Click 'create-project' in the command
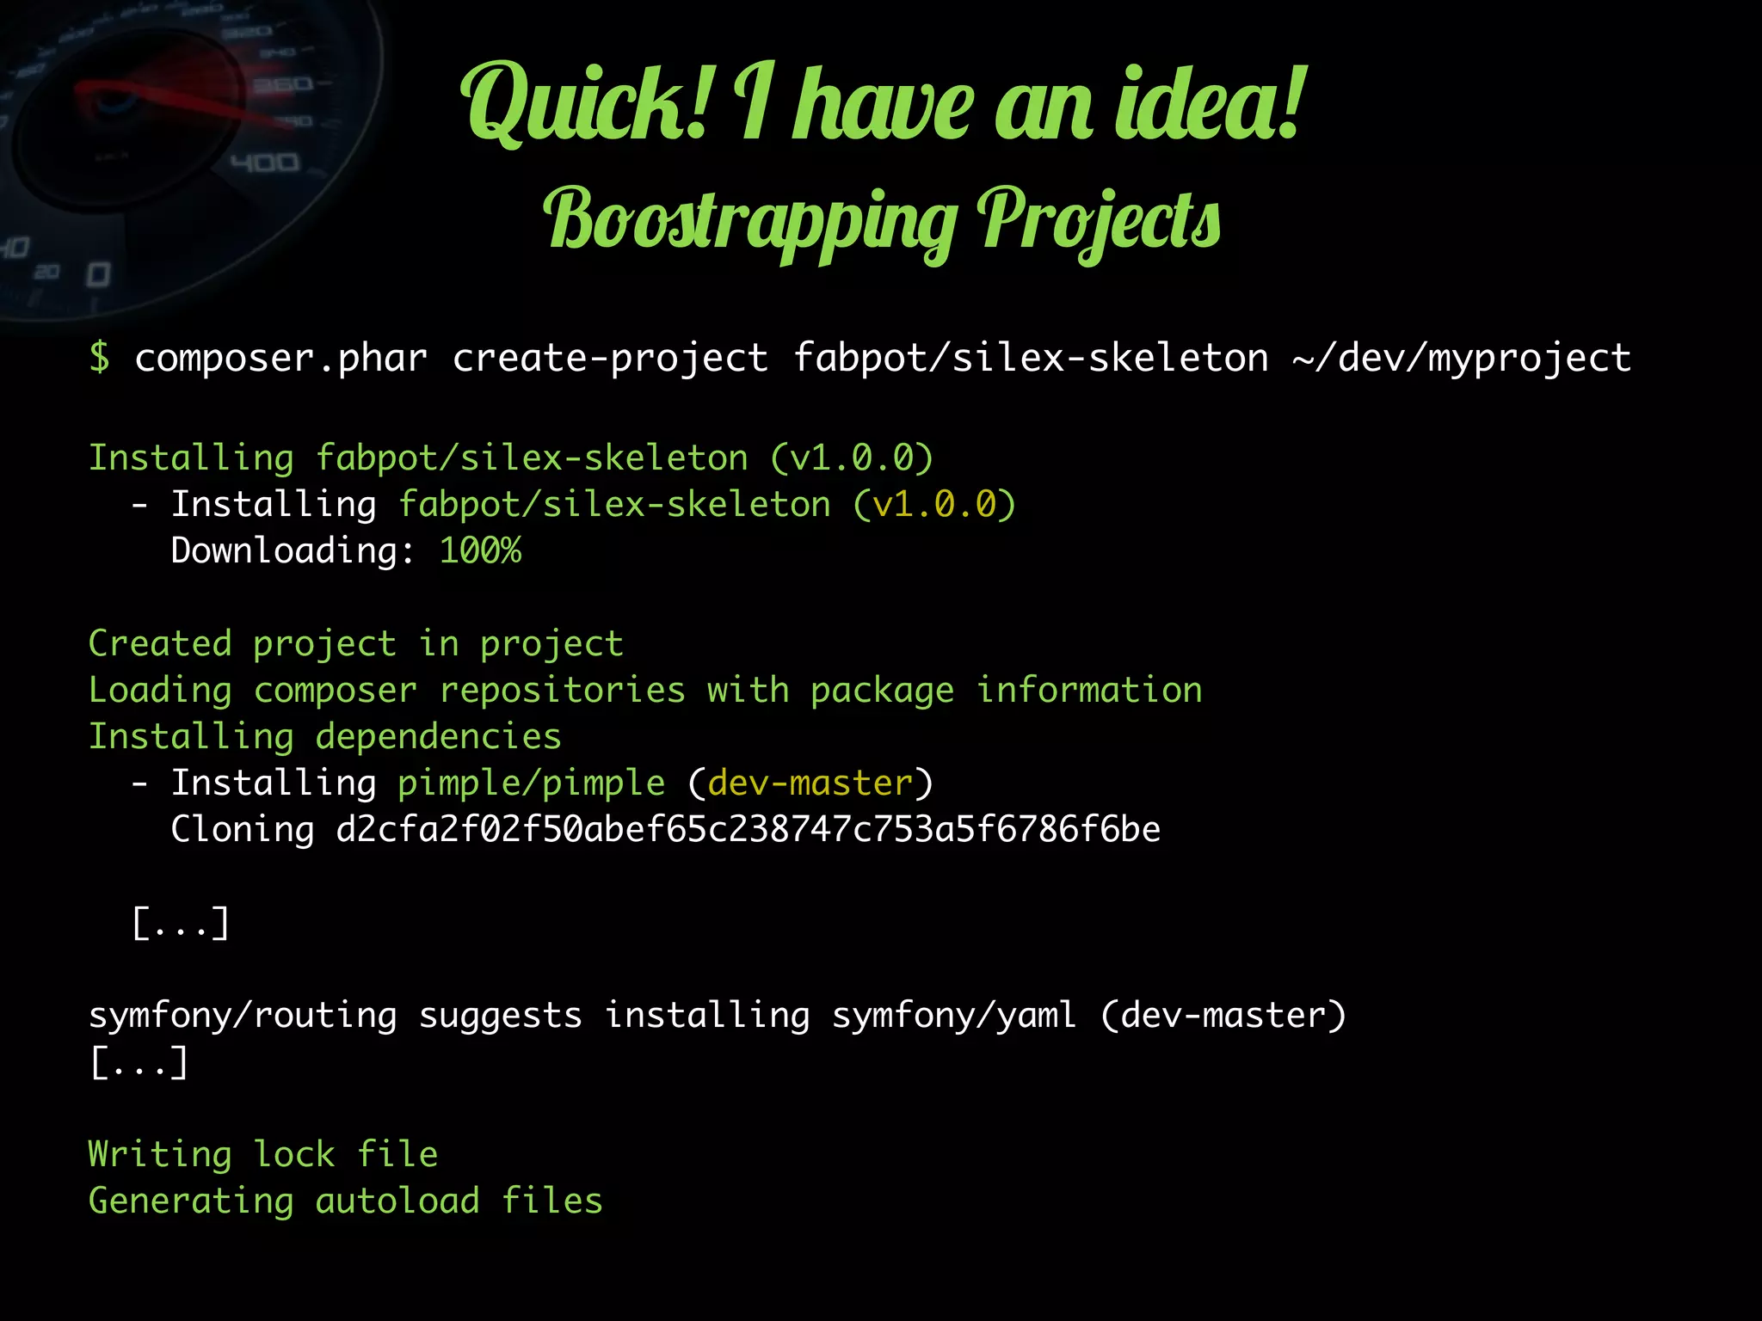 pyautogui.click(x=610, y=358)
